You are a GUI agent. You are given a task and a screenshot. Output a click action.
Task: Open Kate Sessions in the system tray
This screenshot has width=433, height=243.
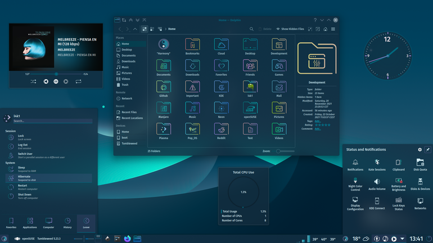[x=377, y=165]
